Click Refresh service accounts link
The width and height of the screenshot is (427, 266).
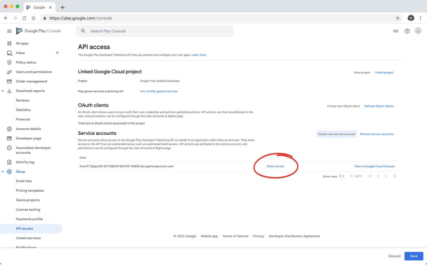coord(377,134)
